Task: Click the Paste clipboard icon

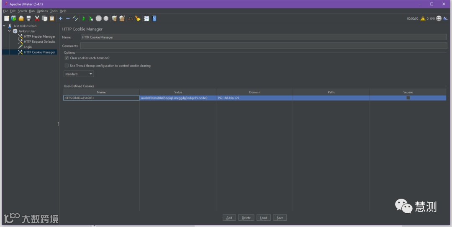Action: [x=52, y=18]
